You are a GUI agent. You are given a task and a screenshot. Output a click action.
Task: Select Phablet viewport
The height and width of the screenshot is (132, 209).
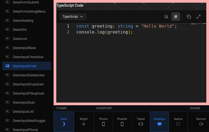click(x=122, y=122)
